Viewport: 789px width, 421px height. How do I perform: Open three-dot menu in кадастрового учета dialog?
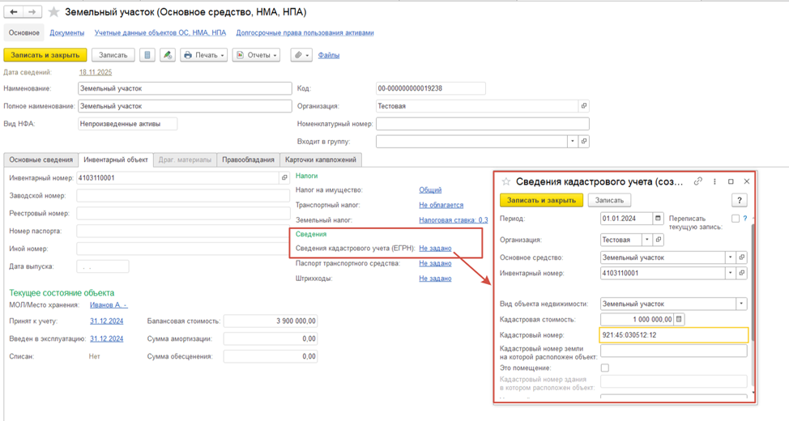714,181
